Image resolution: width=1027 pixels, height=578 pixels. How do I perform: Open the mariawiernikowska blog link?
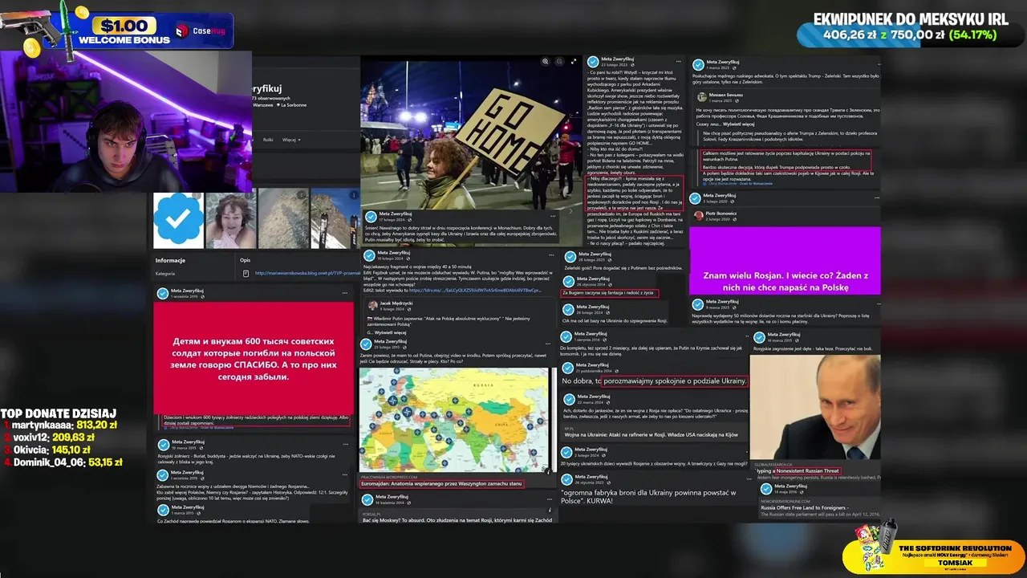click(x=307, y=273)
